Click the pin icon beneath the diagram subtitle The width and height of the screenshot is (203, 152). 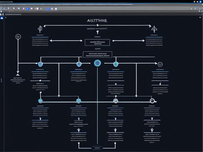tap(97, 32)
